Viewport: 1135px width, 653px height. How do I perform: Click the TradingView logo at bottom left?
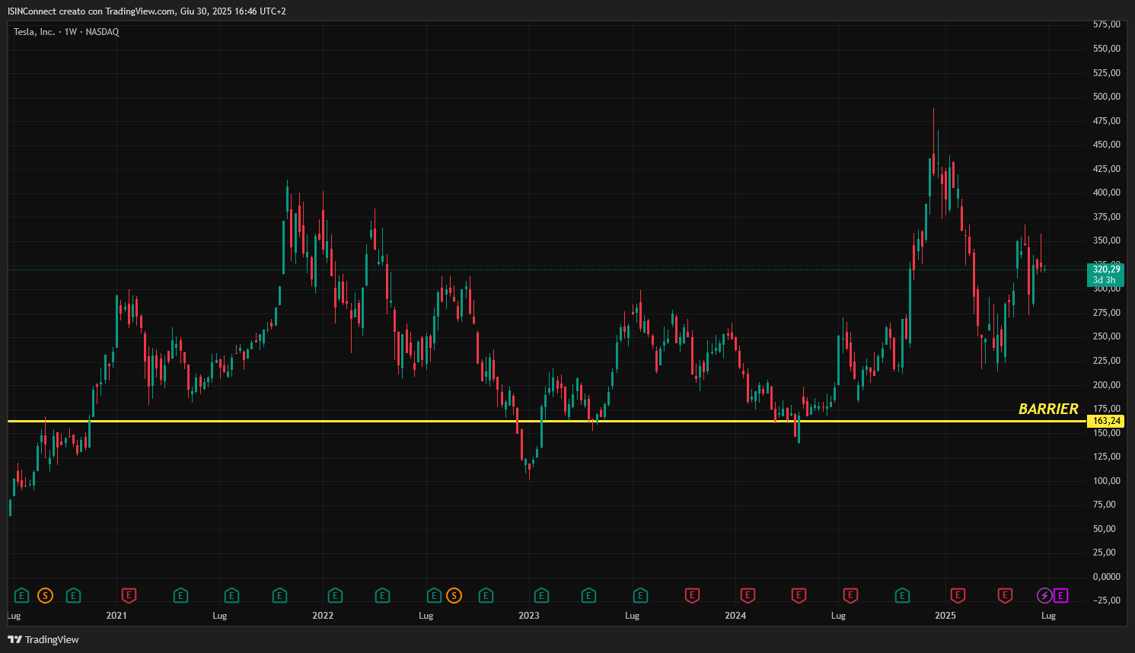[x=43, y=639]
